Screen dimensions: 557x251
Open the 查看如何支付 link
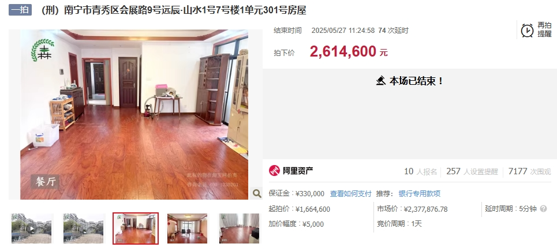[x=350, y=194]
